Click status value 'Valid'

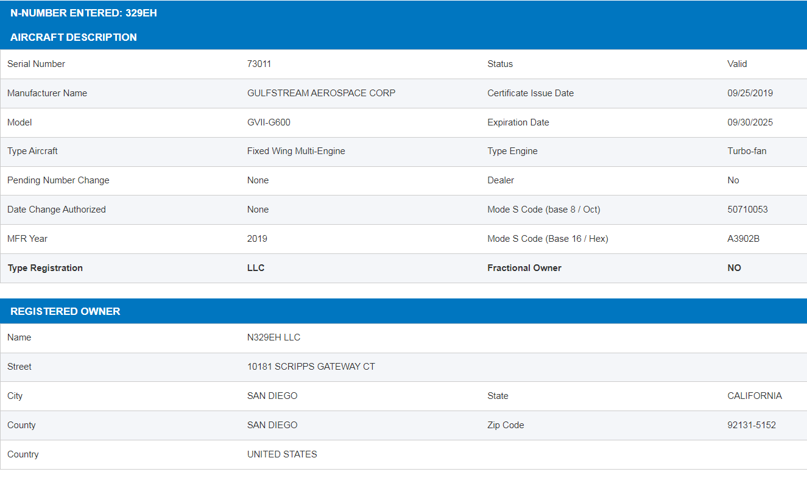pos(737,64)
